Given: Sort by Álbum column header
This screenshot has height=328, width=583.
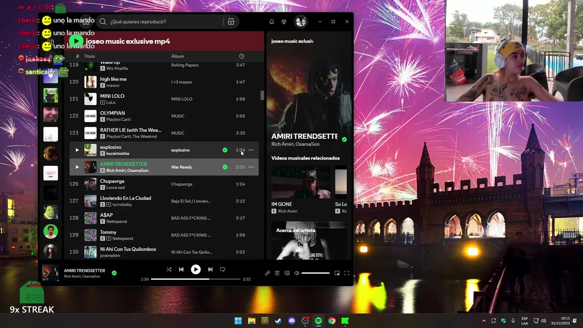Looking at the screenshot, I should (178, 56).
